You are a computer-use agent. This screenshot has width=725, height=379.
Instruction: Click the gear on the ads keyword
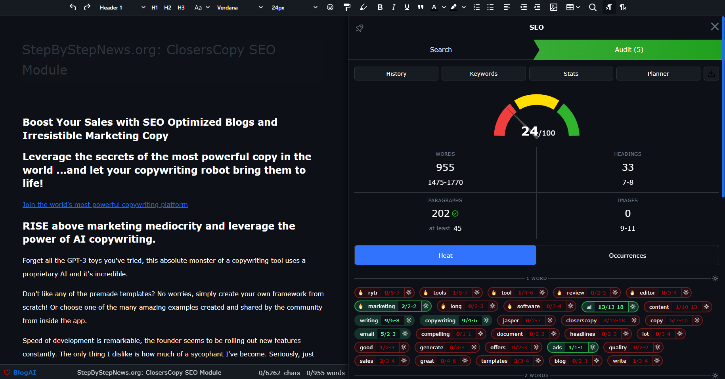click(x=592, y=347)
